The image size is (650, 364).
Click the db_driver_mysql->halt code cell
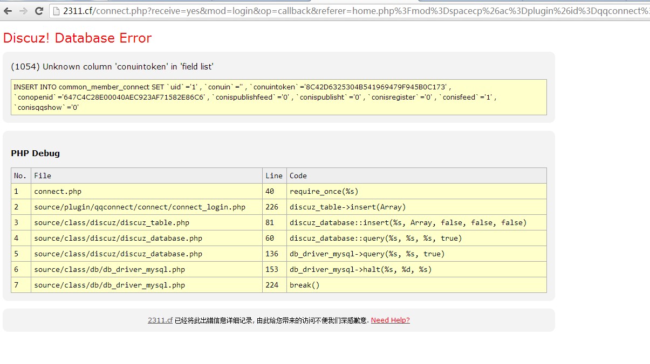point(360,269)
